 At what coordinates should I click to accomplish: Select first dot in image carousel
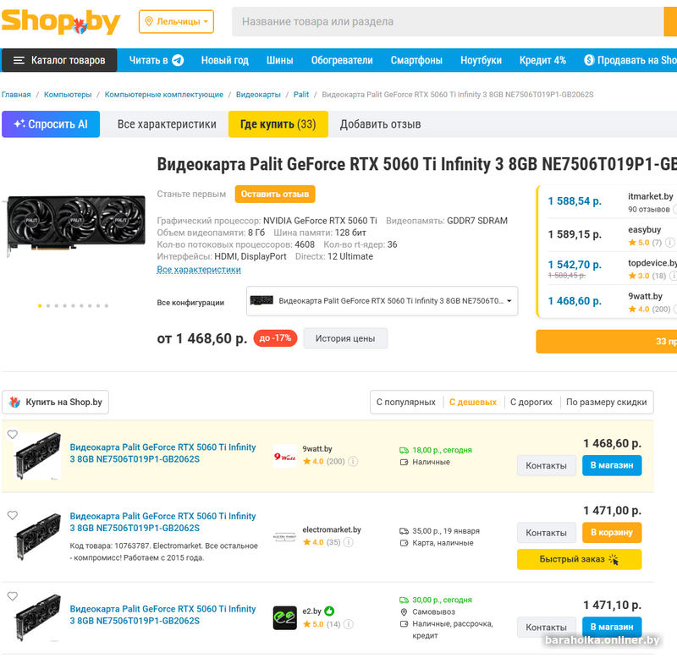pyautogui.click(x=40, y=306)
